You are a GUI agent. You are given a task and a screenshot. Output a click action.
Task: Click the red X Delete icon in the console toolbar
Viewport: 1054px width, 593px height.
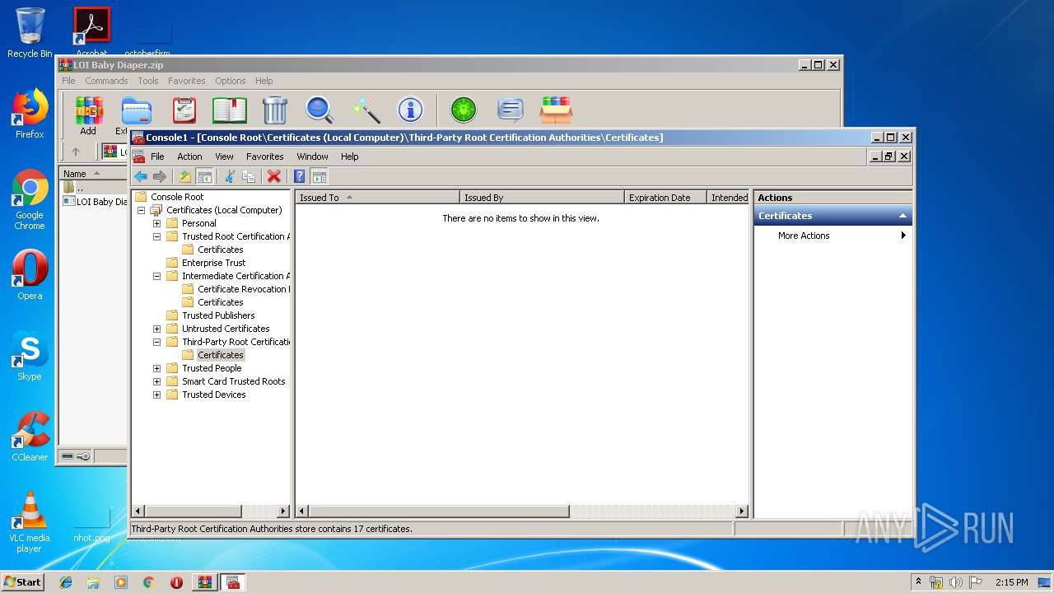tap(274, 176)
